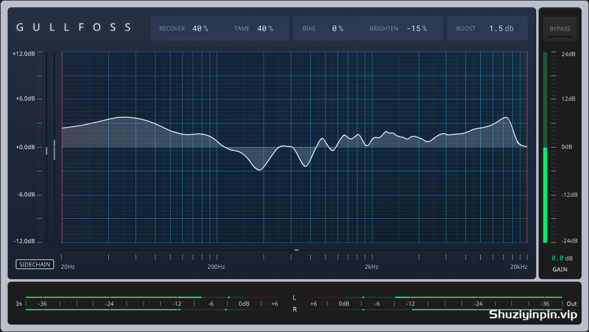Click the GAIN label
Image resolution: width=589 pixels, height=332 pixels.
(x=560, y=269)
